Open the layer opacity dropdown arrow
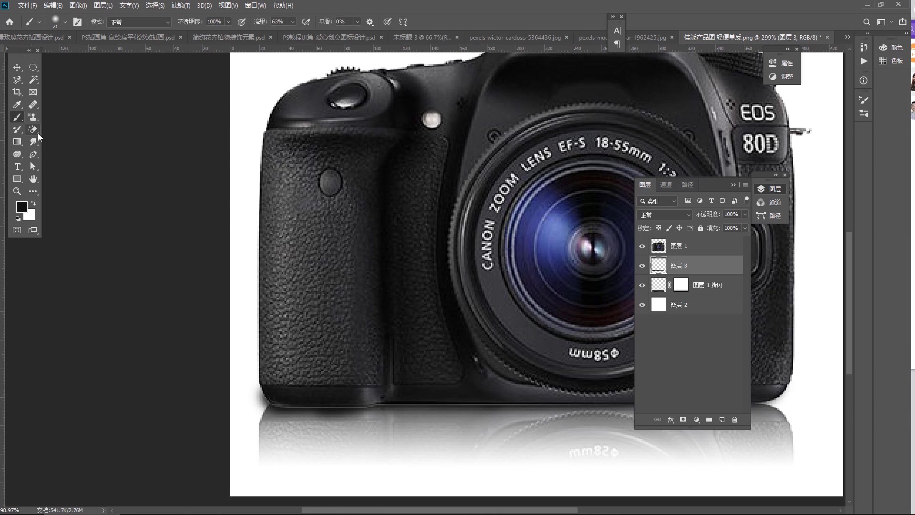Viewport: 915px width, 515px height. 745,215
